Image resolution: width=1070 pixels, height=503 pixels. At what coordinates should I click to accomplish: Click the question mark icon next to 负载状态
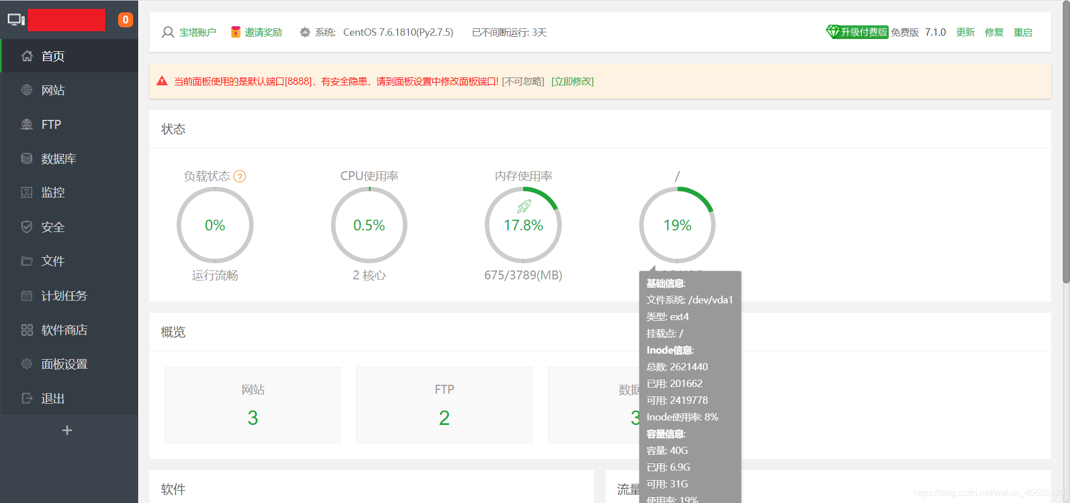point(240,177)
